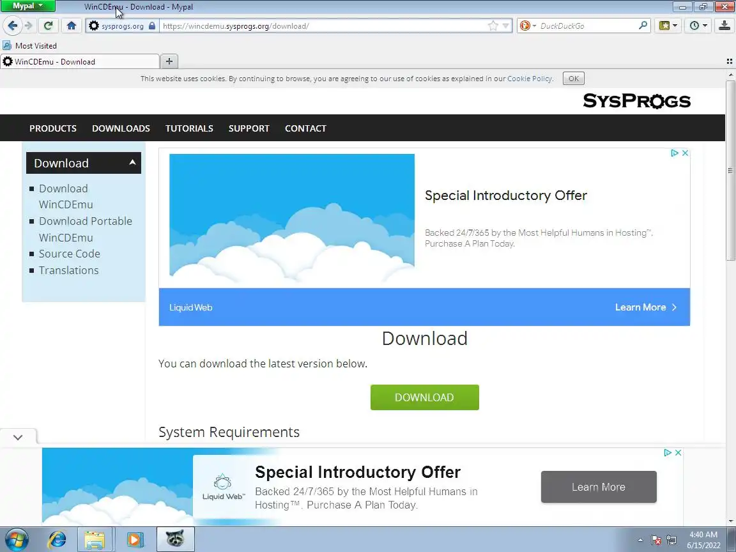The width and height of the screenshot is (736, 552).
Task: Click the list all tabs icon
Action: (729, 61)
